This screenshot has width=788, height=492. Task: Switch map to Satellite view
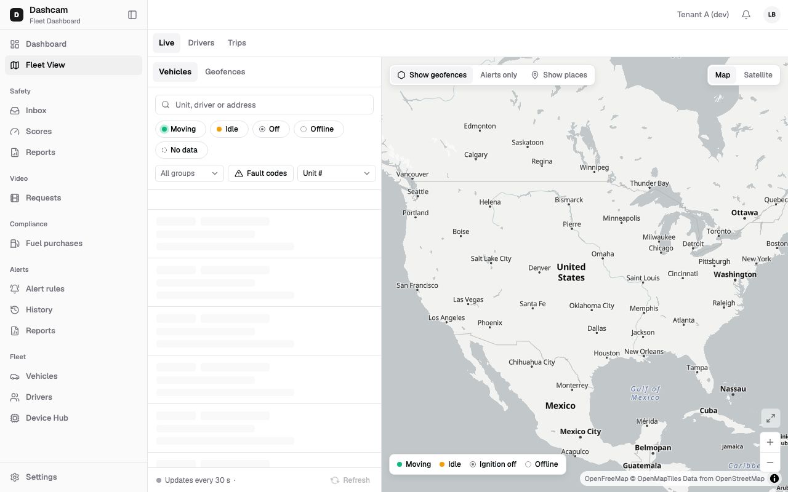click(x=758, y=75)
